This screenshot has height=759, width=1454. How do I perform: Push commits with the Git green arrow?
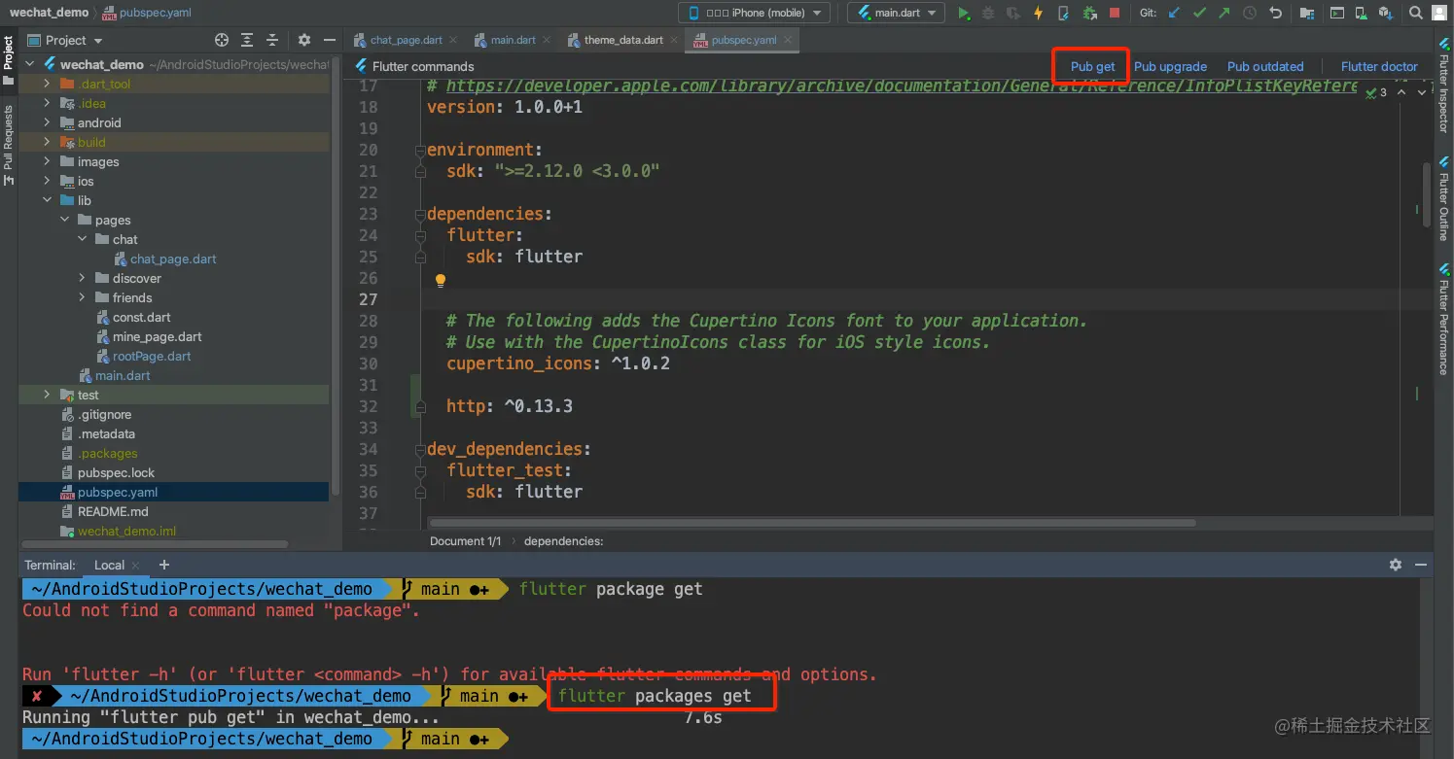coord(1224,13)
